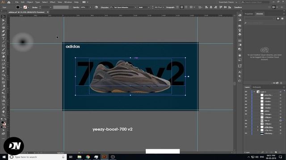
Task: Select the Eyedropper tool
Action: tap(3, 90)
